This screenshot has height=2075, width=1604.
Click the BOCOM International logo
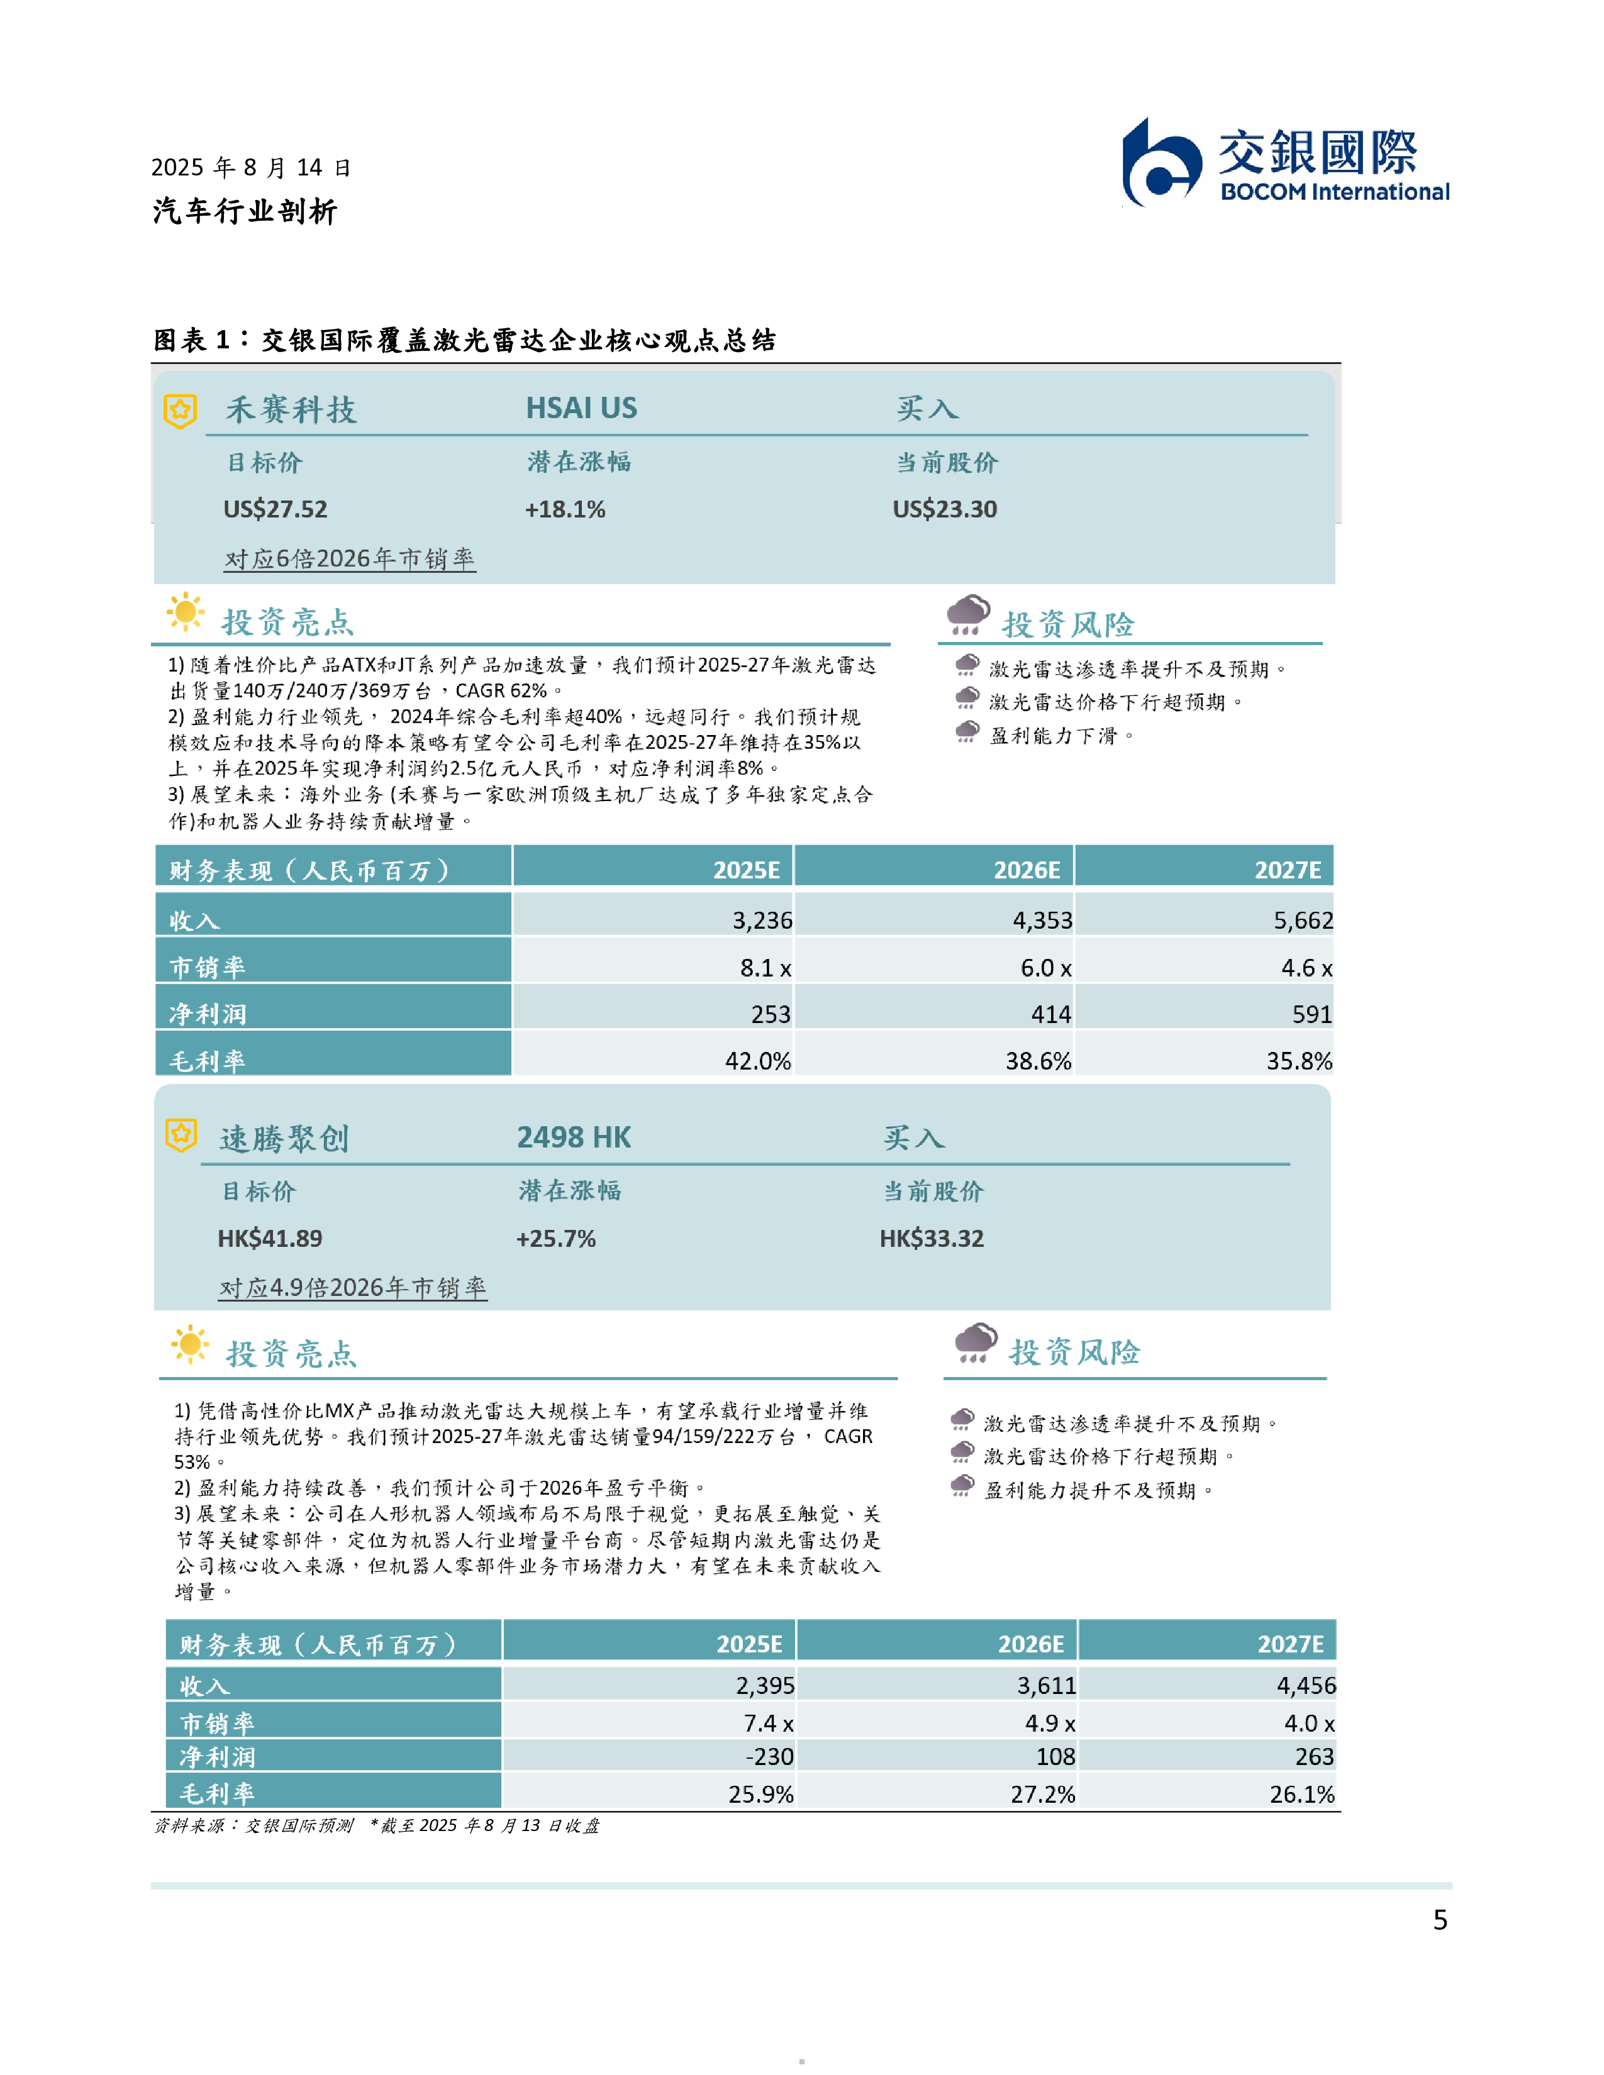pyautogui.click(x=1286, y=163)
